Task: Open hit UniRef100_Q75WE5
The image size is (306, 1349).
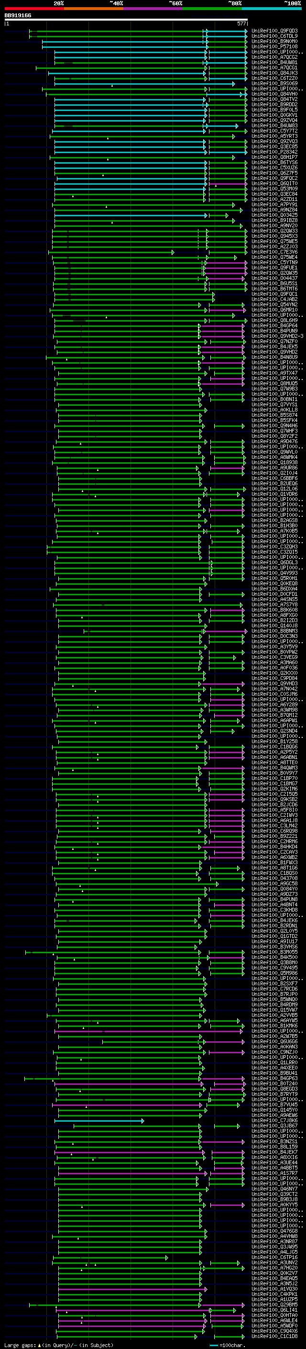Action: coord(274,241)
